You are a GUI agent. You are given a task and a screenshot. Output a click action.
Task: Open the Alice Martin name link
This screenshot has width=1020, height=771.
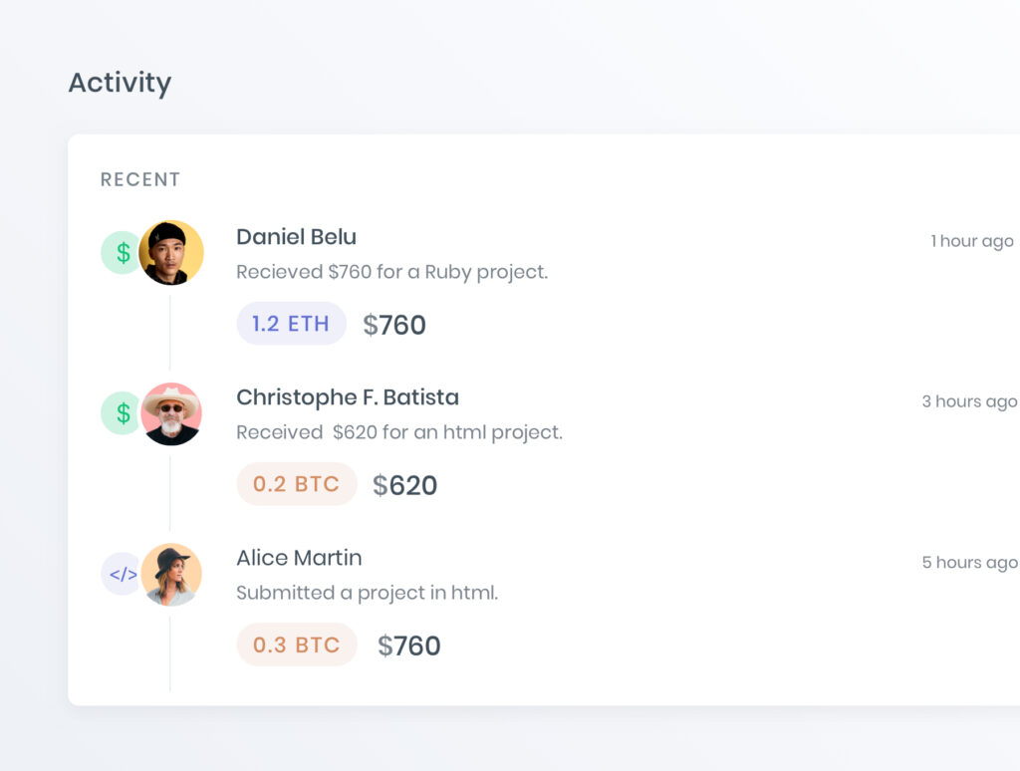tap(299, 558)
